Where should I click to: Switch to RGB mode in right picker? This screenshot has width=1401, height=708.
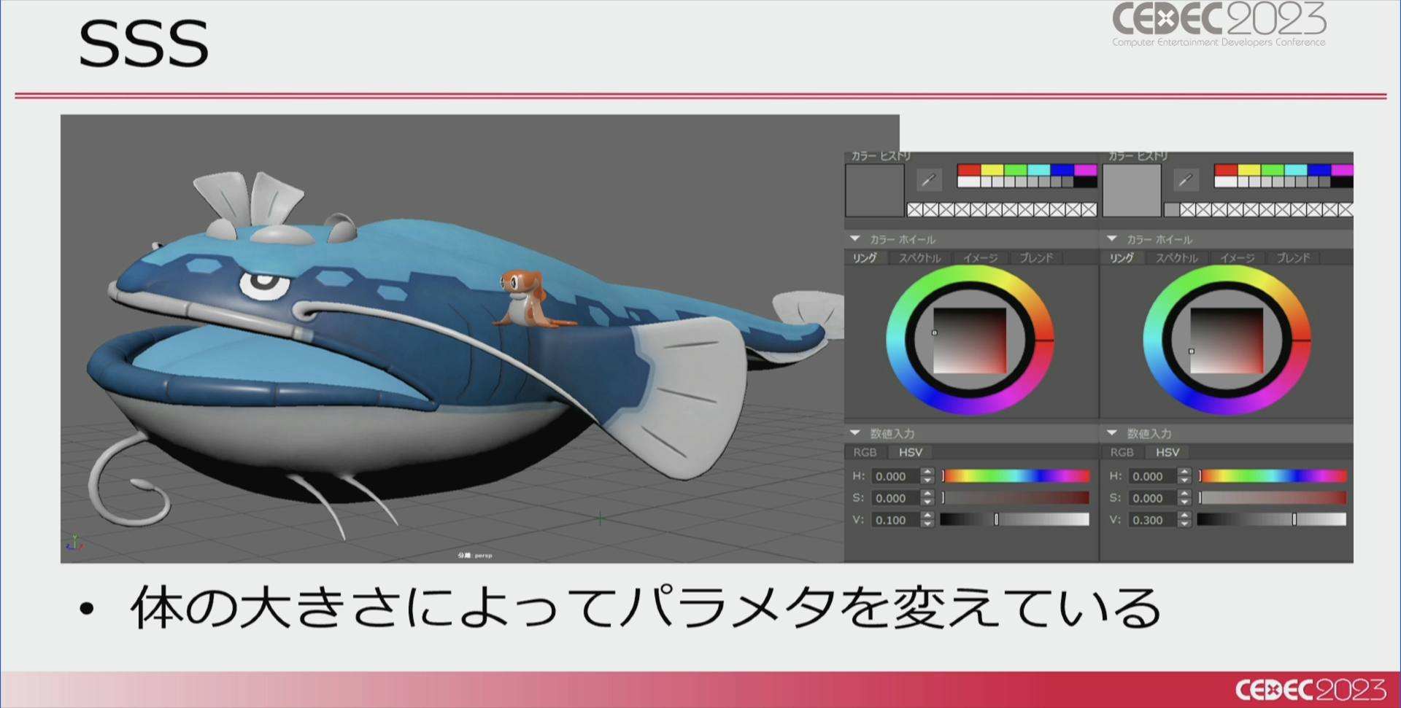[1122, 453]
